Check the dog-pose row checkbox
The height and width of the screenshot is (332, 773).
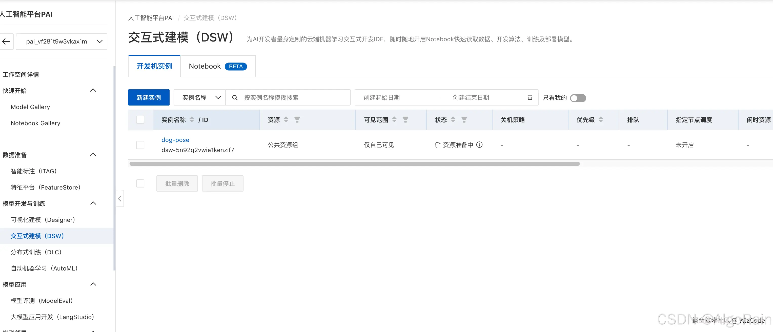coord(140,145)
